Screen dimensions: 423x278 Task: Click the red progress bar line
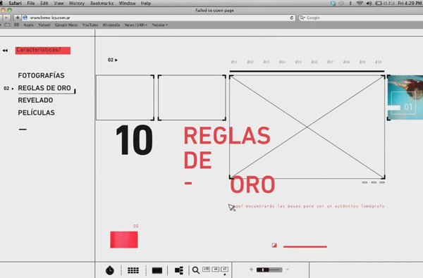pos(305,246)
